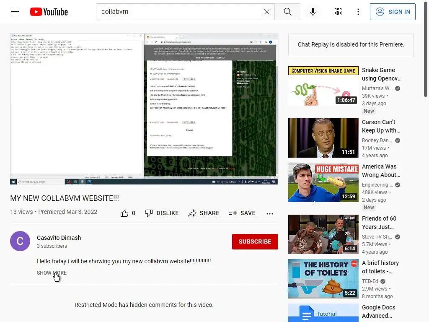Open America Was Wrong About title

click(381, 171)
